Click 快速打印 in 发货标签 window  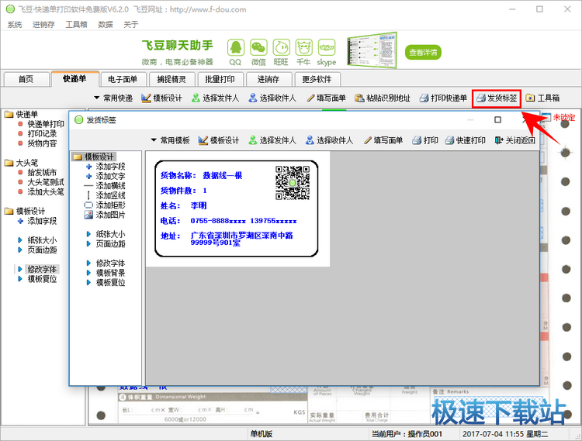(465, 140)
